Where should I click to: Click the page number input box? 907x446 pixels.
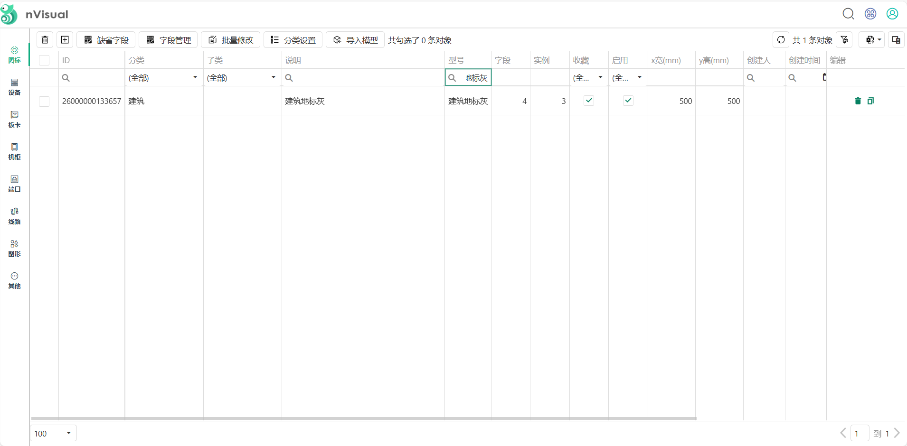pos(860,433)
